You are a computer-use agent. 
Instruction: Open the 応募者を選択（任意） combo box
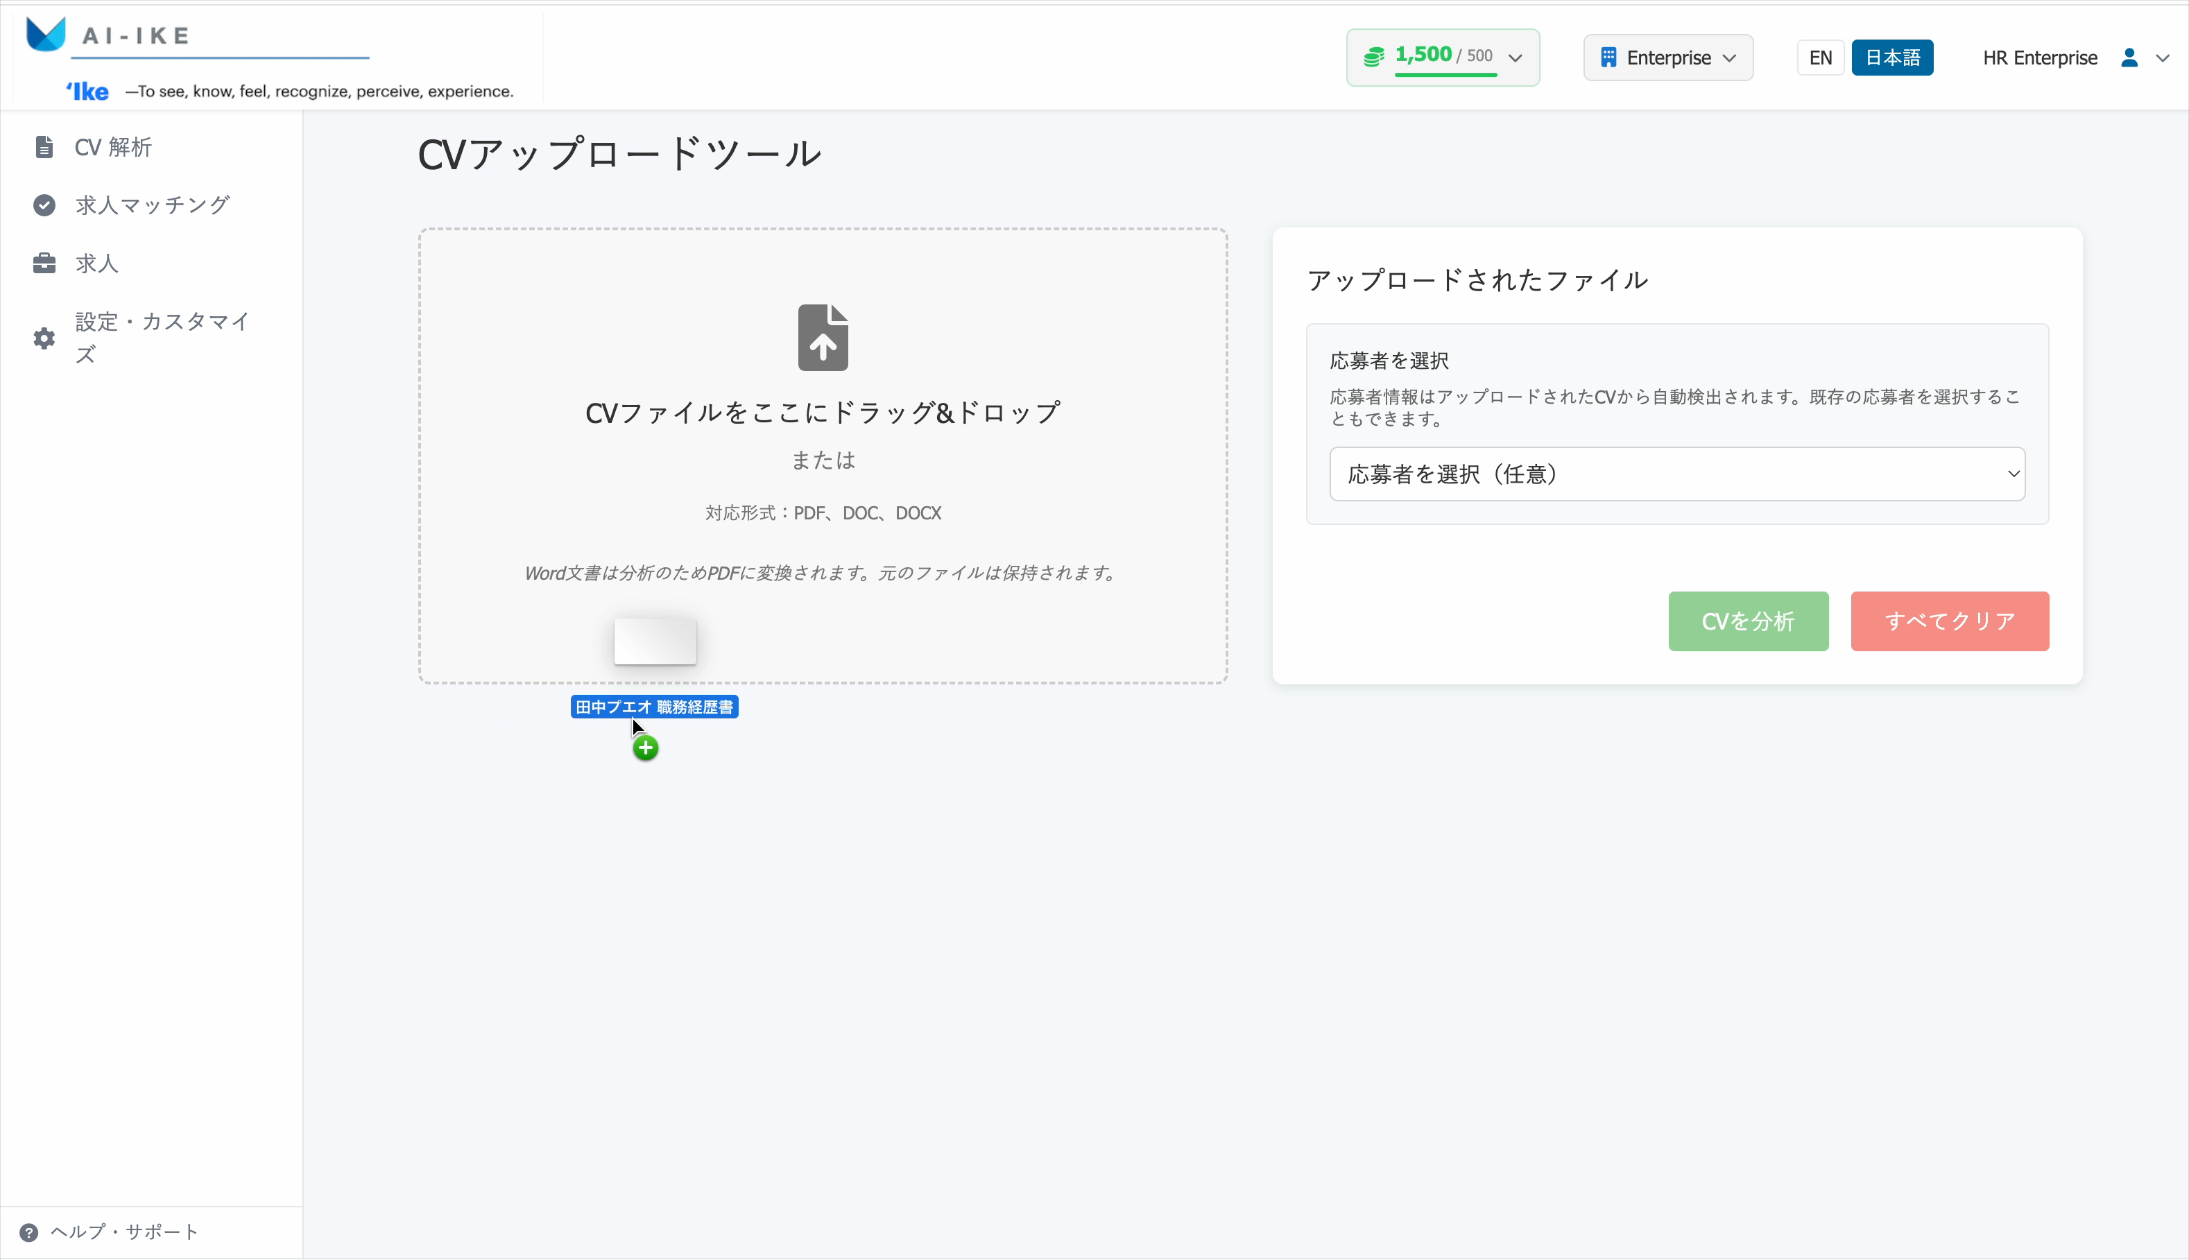pyautogui.click(x=1676, y=474)
